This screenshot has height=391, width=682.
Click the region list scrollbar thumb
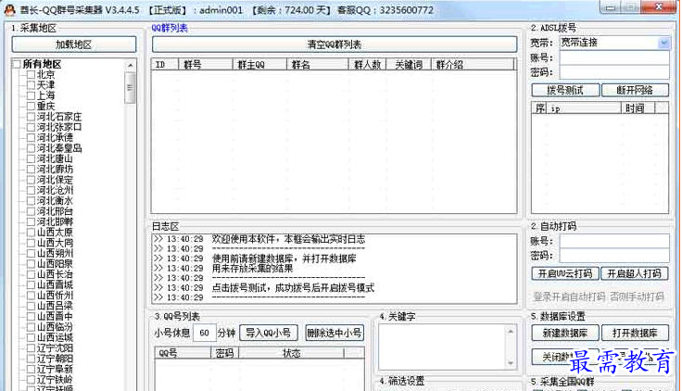pyautogui.click(x=130, y=87)
